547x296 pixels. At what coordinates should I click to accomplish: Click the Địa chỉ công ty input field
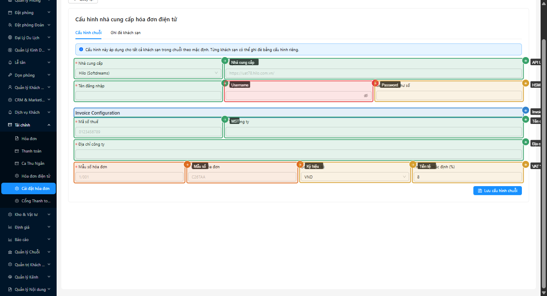298,154
